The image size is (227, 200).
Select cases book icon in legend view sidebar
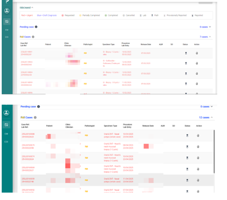point(7,22)
